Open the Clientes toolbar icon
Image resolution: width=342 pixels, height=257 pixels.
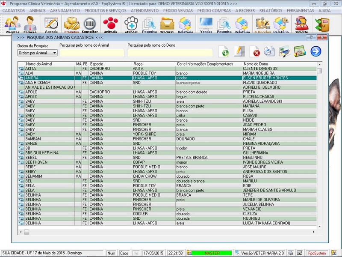[x=12, y=24]
